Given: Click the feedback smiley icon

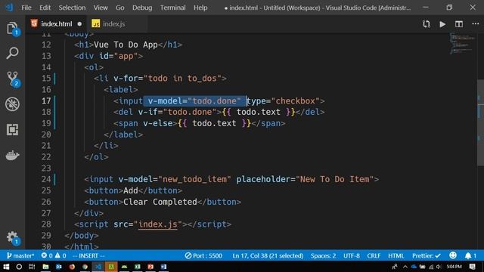Looking at the screenshot, I should tap(453, 255).
